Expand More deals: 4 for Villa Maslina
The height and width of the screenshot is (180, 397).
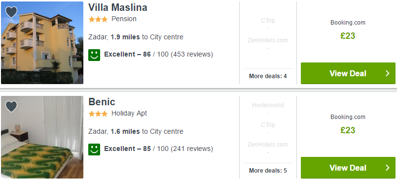pos(268,76)
